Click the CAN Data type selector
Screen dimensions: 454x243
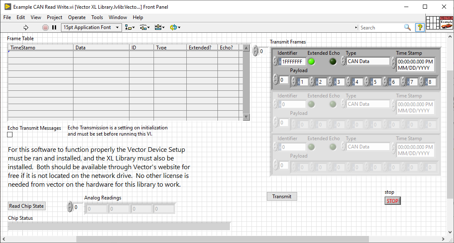(368, 61)
